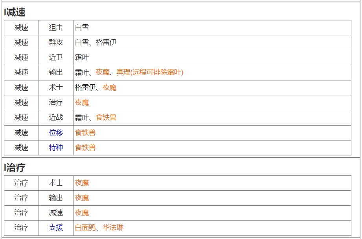Click the blue 位移 link
Screen dimensions: 362x239
(x=56, y=133)
